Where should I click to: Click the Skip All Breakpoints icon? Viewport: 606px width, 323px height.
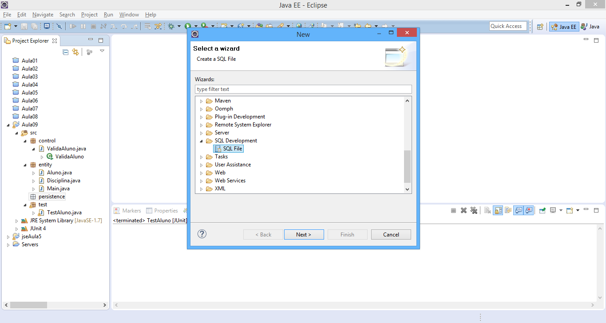click(59, 27)
